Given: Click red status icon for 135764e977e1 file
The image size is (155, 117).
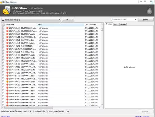Looking at the screenshot, I should tap(7, 76).
